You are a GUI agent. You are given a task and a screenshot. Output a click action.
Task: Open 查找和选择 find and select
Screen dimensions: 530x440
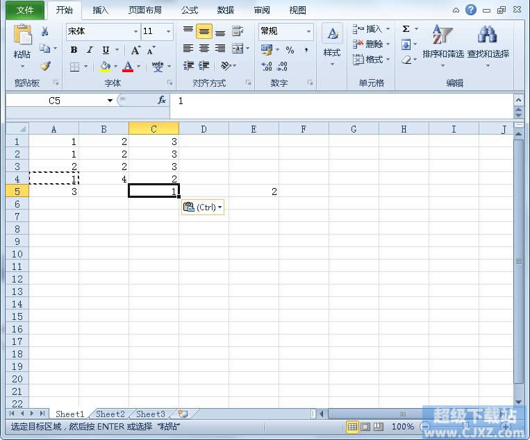(x=488, y=45)
